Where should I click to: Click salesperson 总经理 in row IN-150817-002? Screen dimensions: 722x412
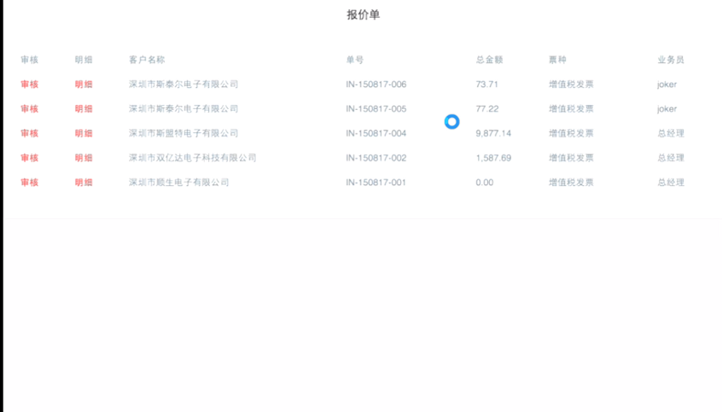point(671,158)
